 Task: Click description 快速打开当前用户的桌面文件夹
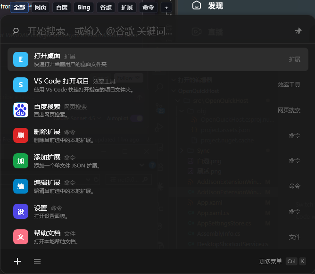(70, 64)
